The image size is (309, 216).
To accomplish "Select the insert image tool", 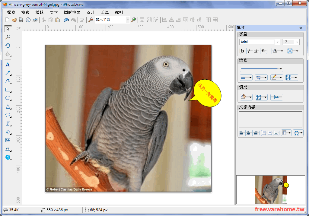I will tap(8, 140).
